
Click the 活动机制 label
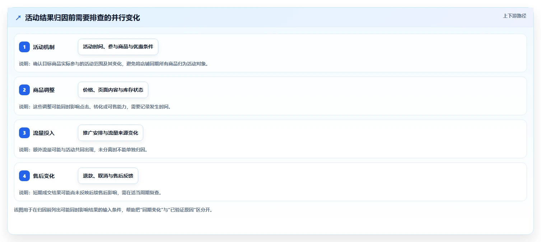click(x=44, y=47)
